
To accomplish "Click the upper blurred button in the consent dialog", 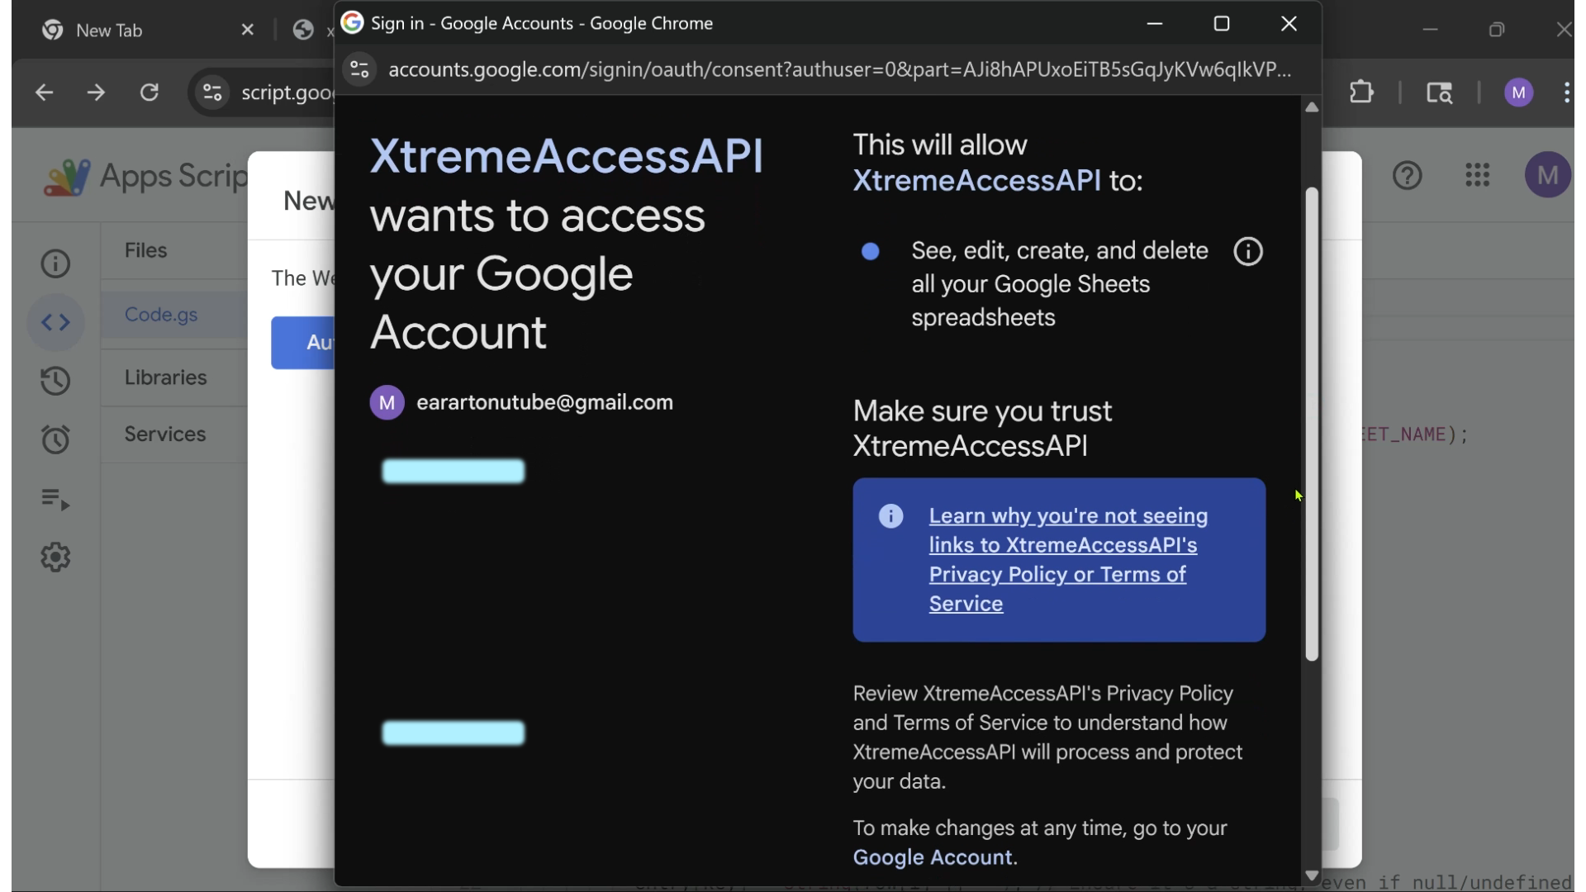I will pyautogui.click(x=453, y=471).
